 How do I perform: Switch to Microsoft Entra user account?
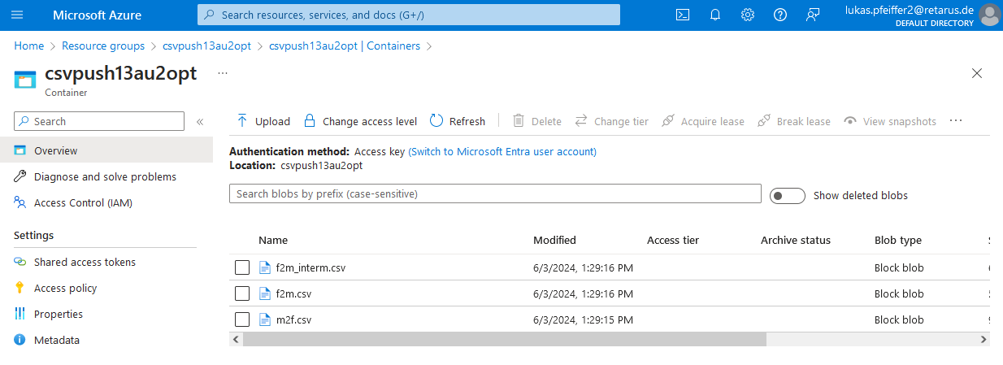click(502, 151)
